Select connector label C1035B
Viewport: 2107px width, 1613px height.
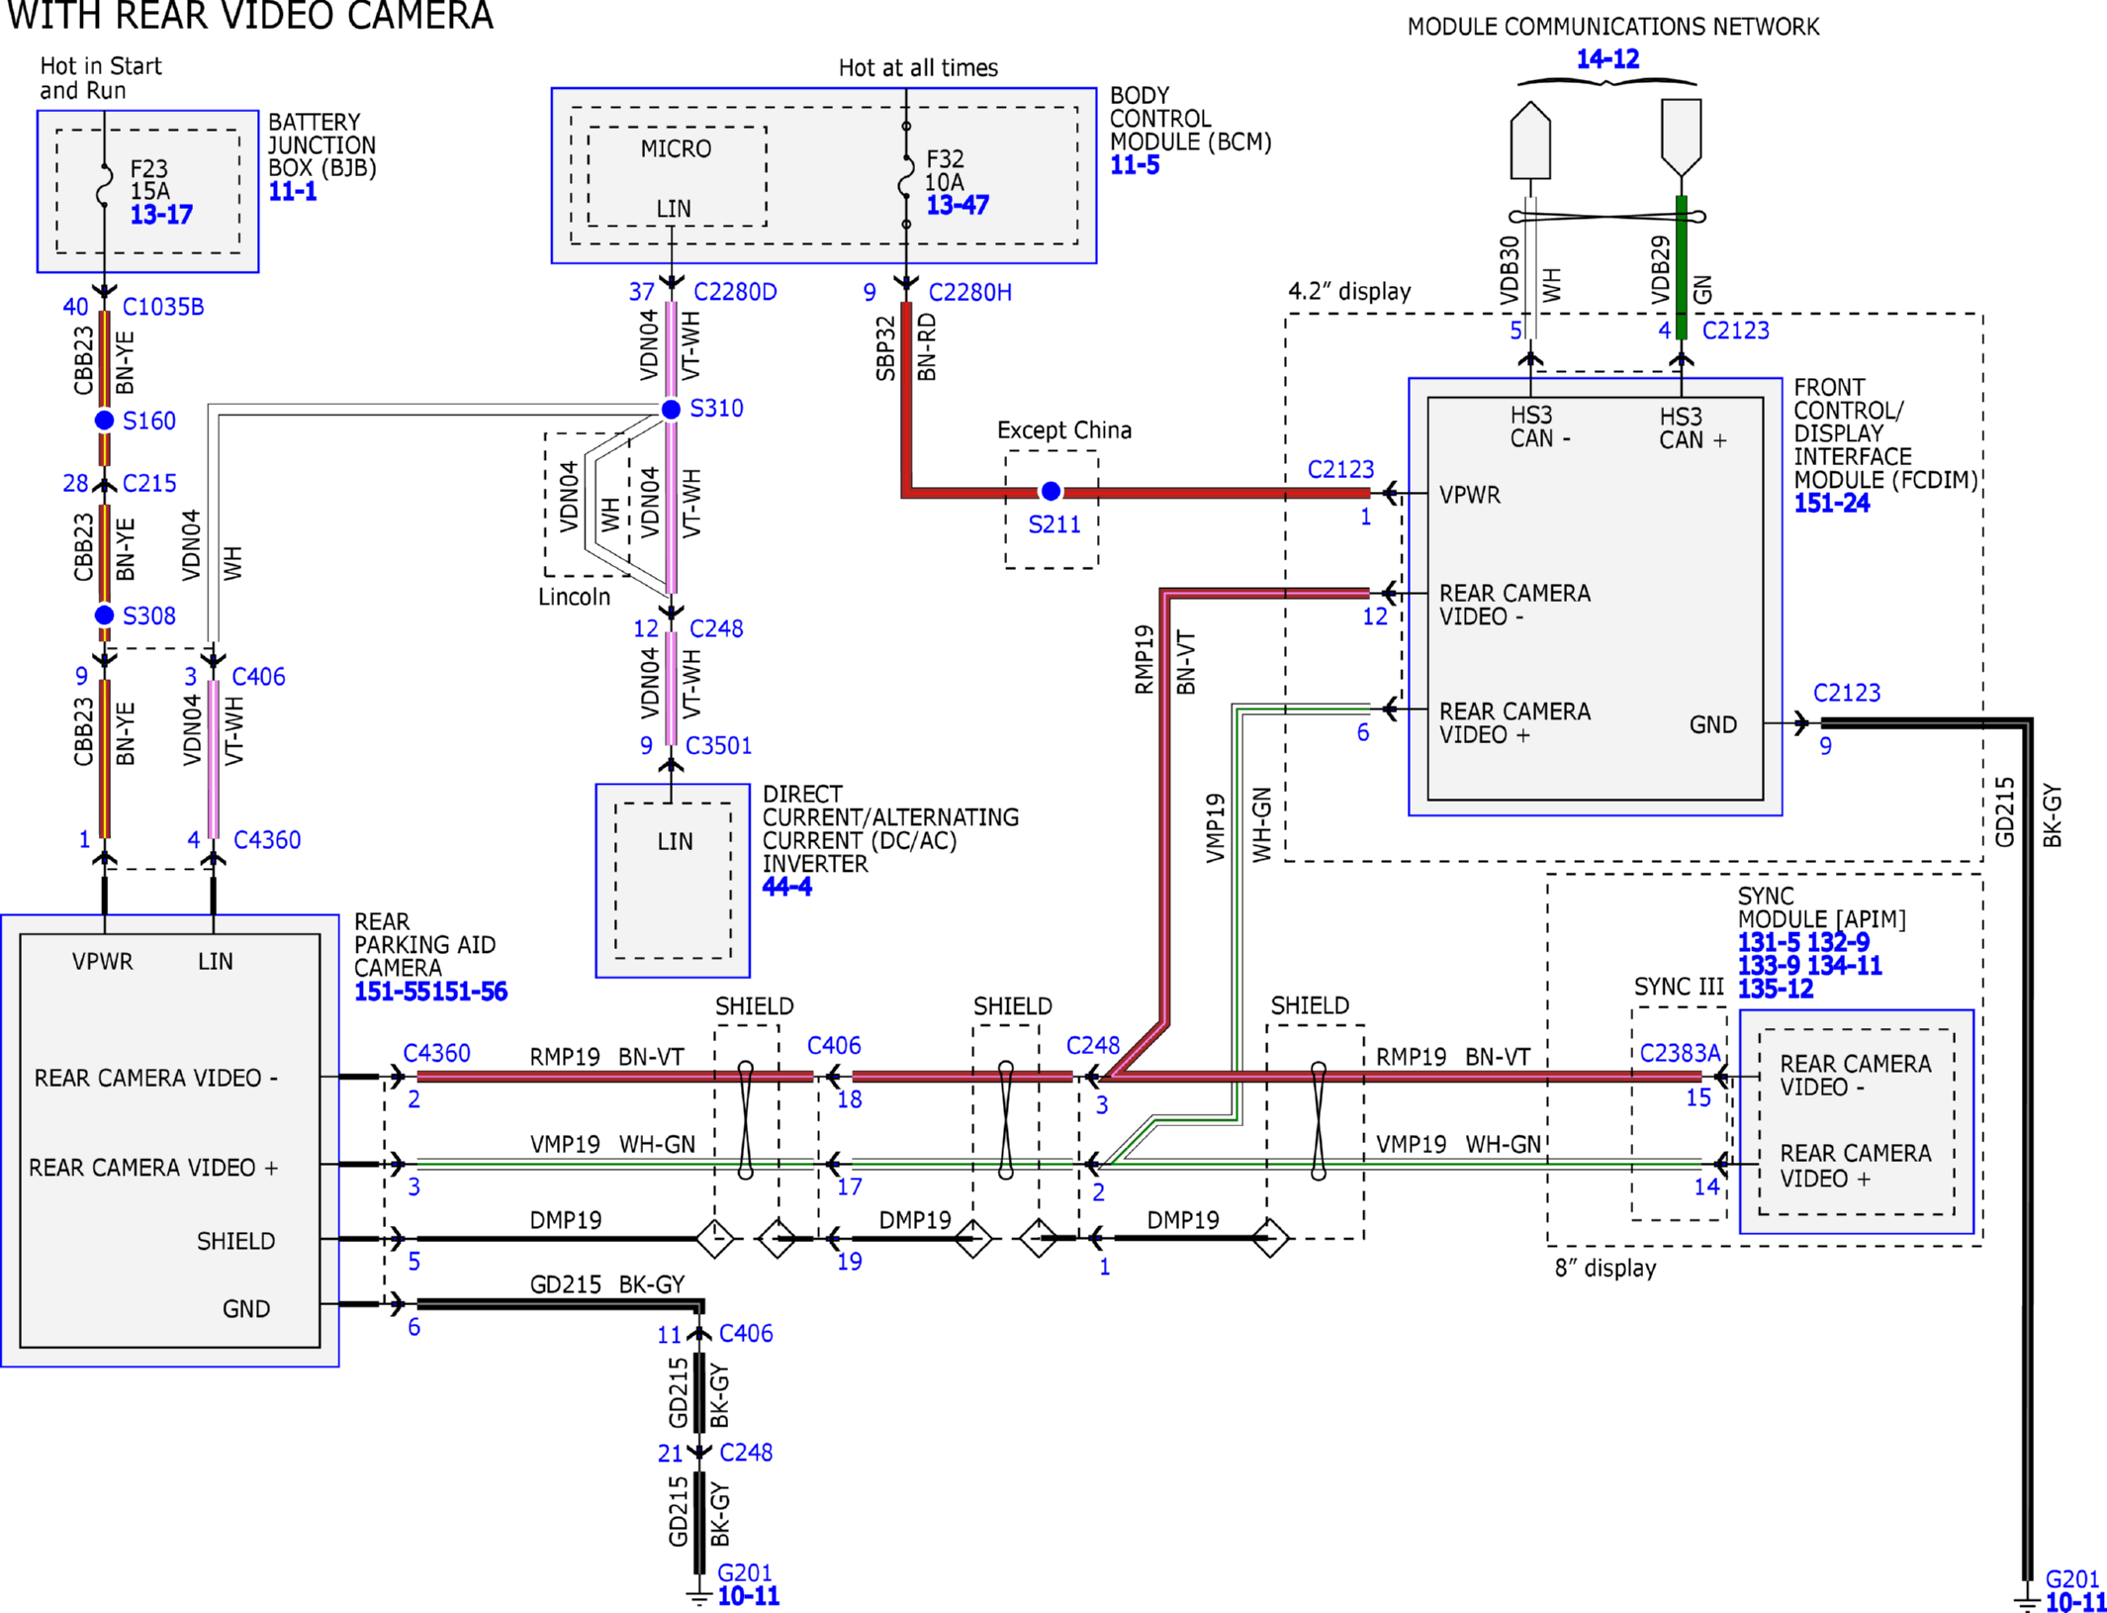(163, 307)
